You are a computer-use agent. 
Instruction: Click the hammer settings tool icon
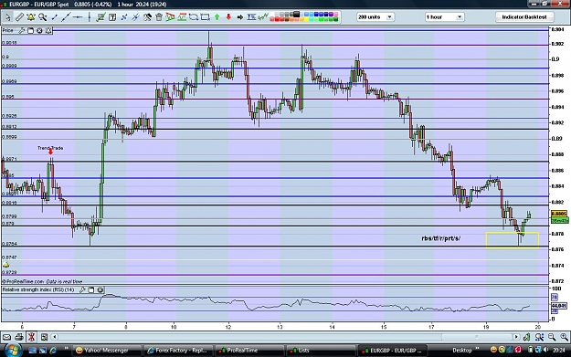tap(147, 16)
